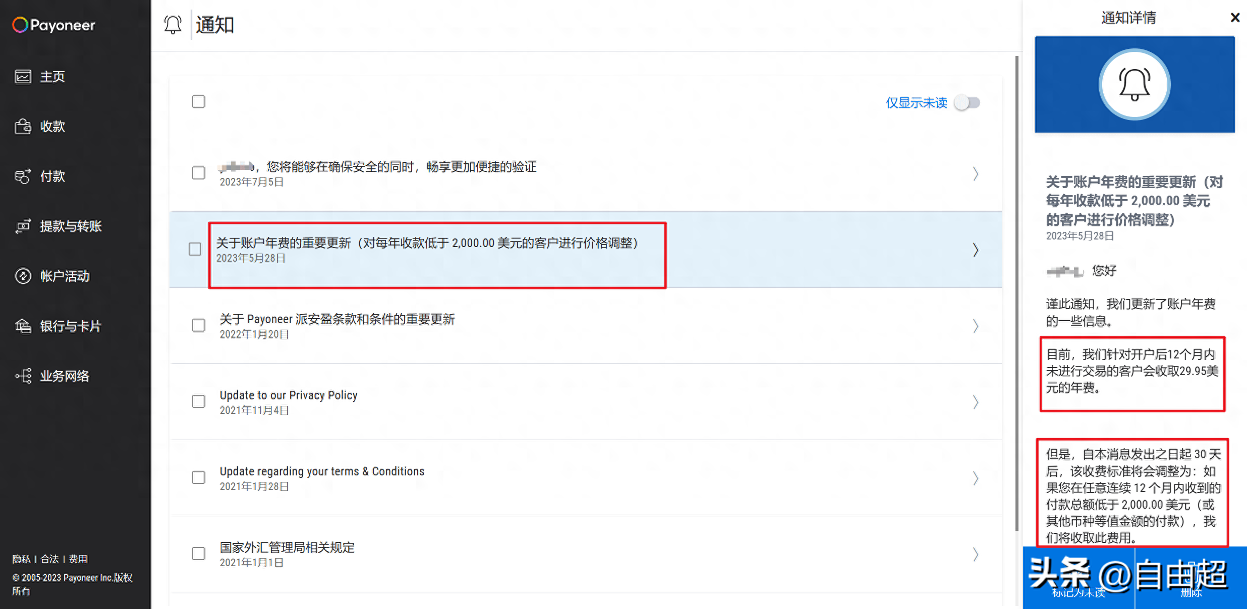Click the 银行与卡片 icon
Screen dimensions: 1247x609
tap(23, 326)
